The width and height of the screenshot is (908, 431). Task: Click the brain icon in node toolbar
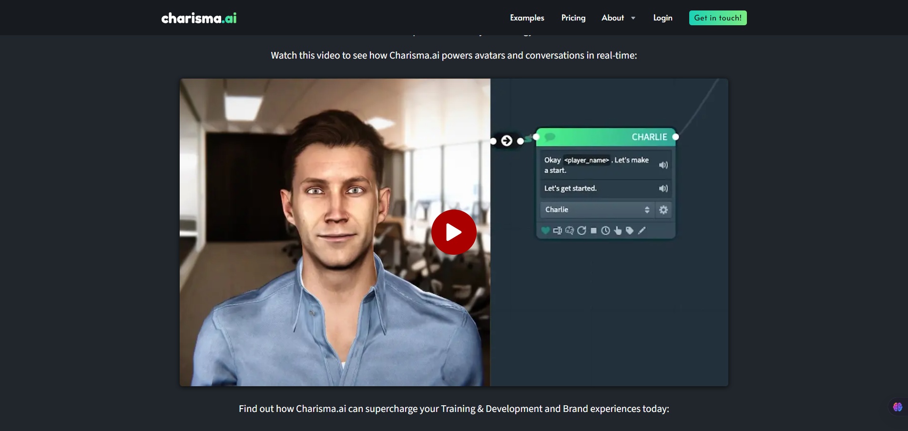(569, 231)
